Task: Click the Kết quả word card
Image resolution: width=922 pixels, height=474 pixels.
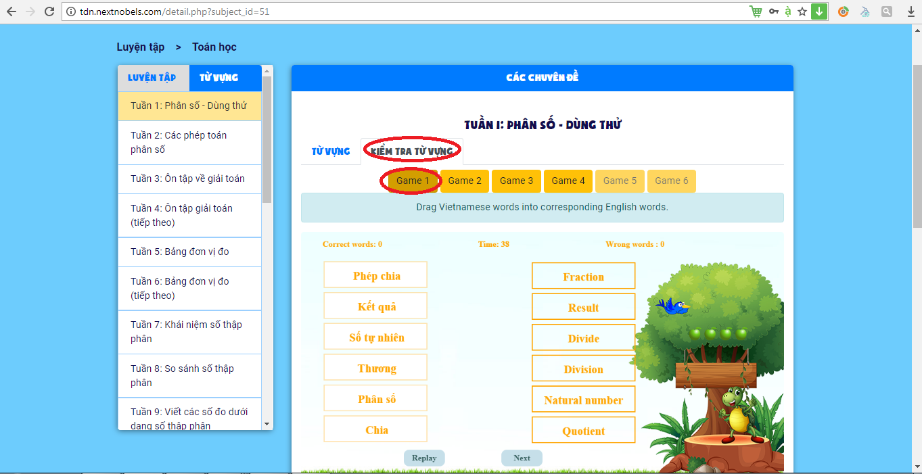Action: (375, 306)
